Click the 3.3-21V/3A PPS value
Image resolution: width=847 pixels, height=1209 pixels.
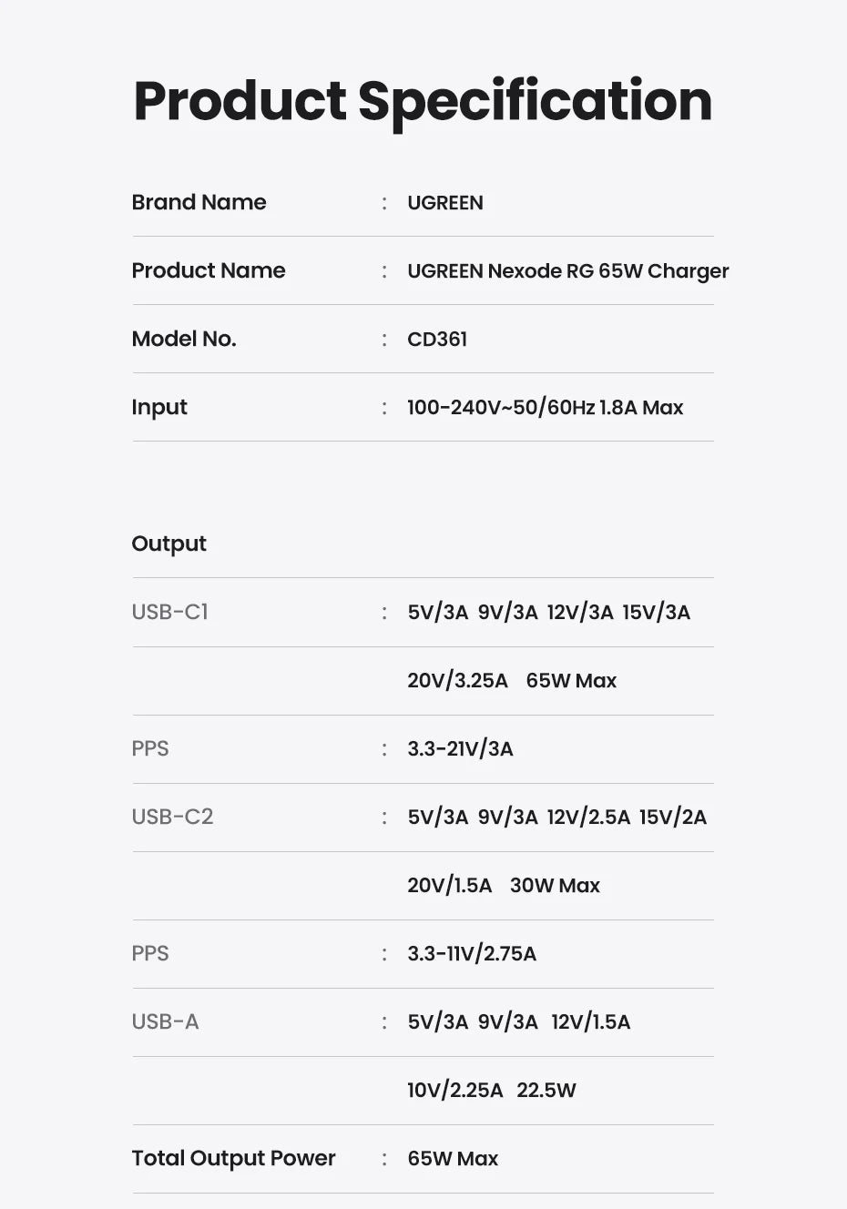pos(460,749)
